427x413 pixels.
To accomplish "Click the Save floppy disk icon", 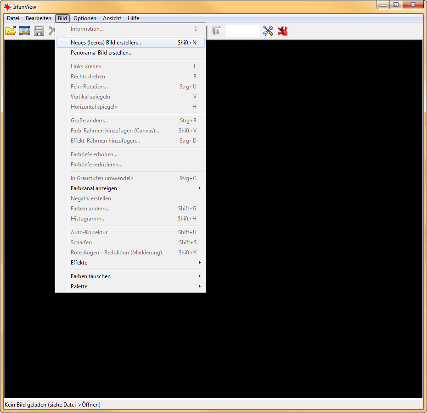I will pos(39,31).
